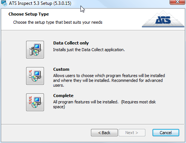
Task: Select the Data Collect only install icon
Action: tap(35, 50)
